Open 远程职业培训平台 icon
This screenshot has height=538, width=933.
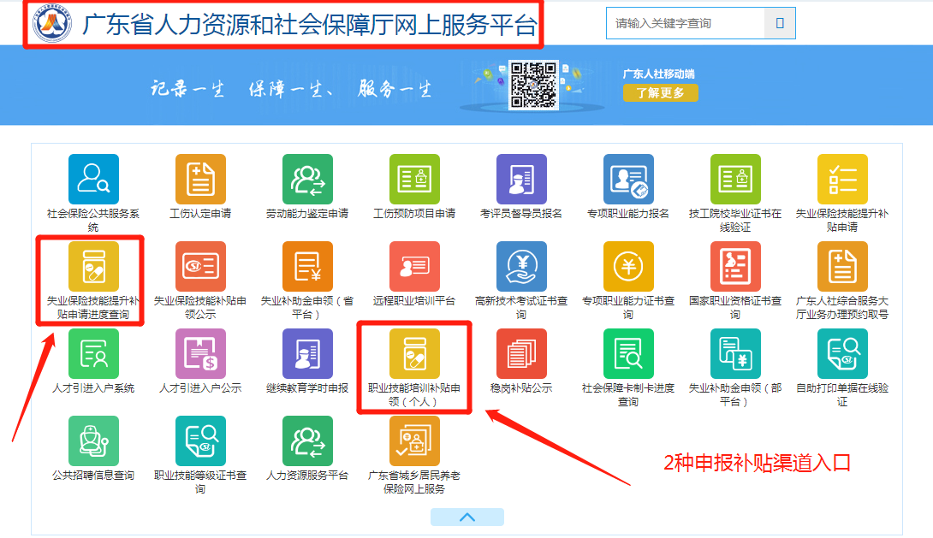pos(414,267)
